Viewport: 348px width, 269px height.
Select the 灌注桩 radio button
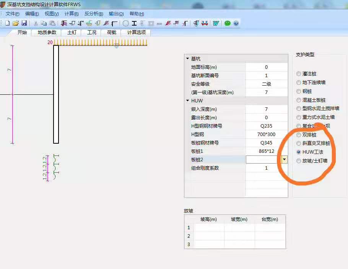click(299, 73)
